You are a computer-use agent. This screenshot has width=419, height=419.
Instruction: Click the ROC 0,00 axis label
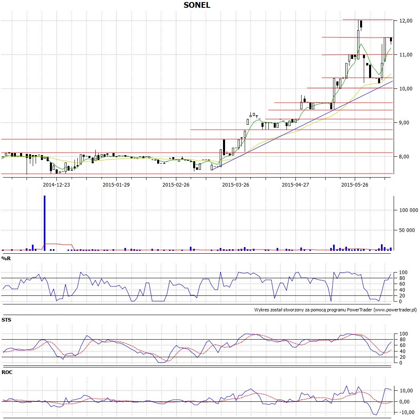[404, 402]
